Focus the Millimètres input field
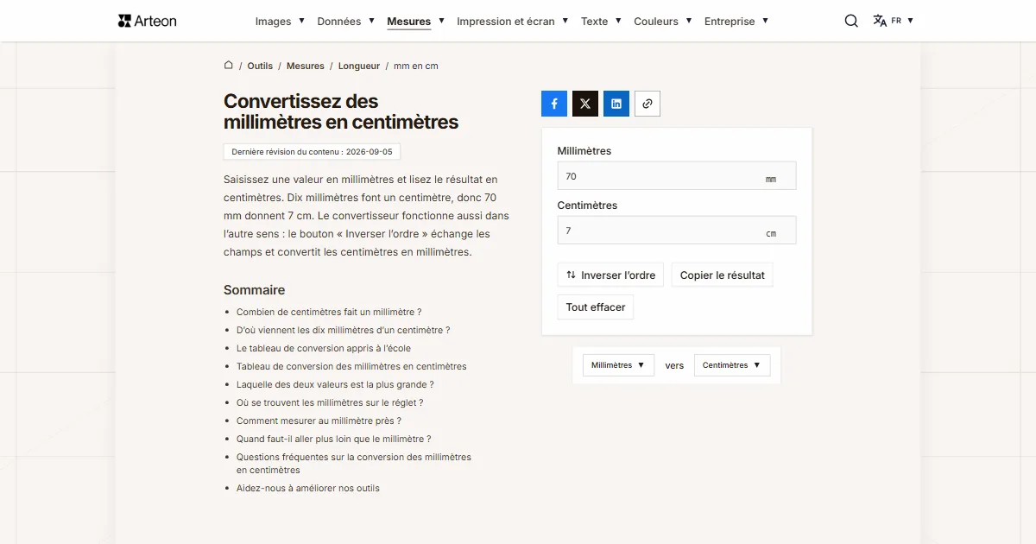Viewport: 1036px width, 544px height. point(677,176)
